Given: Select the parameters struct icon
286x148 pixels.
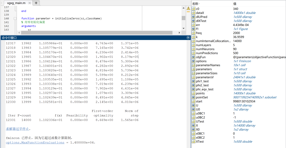Looking at the screenshot, I should click(194, 69).
